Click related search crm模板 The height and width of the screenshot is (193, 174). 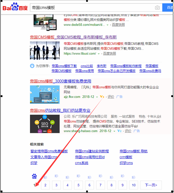click(126, 157)
